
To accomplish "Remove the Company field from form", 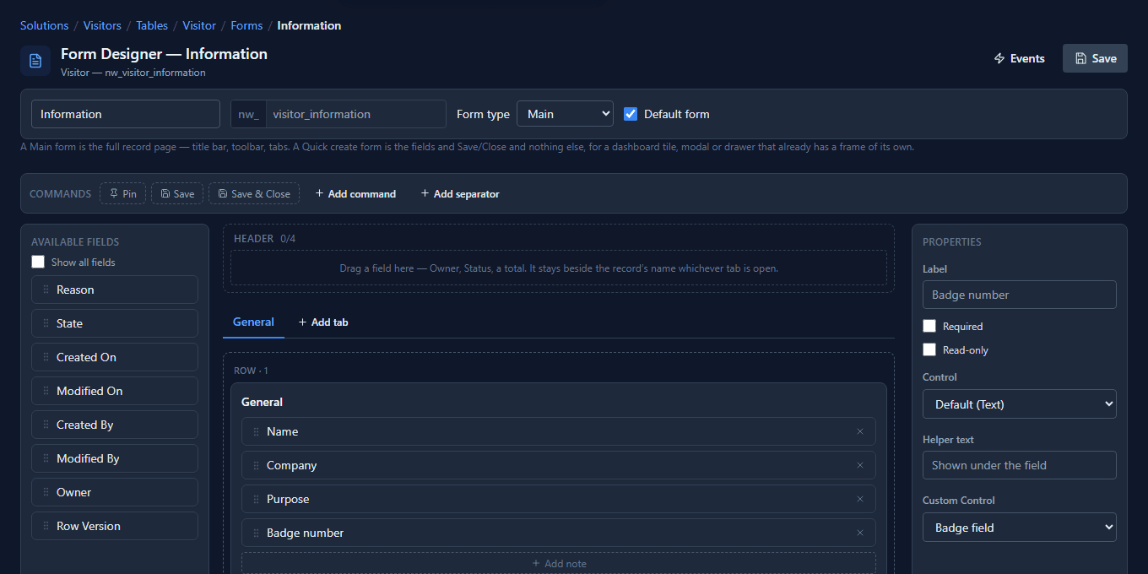I will pos(860,465).
